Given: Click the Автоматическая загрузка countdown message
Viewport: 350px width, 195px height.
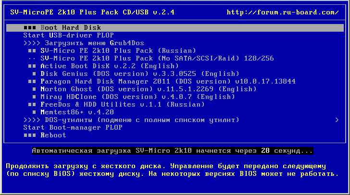Looking at the screenshot, I should [x=173, y=151].
